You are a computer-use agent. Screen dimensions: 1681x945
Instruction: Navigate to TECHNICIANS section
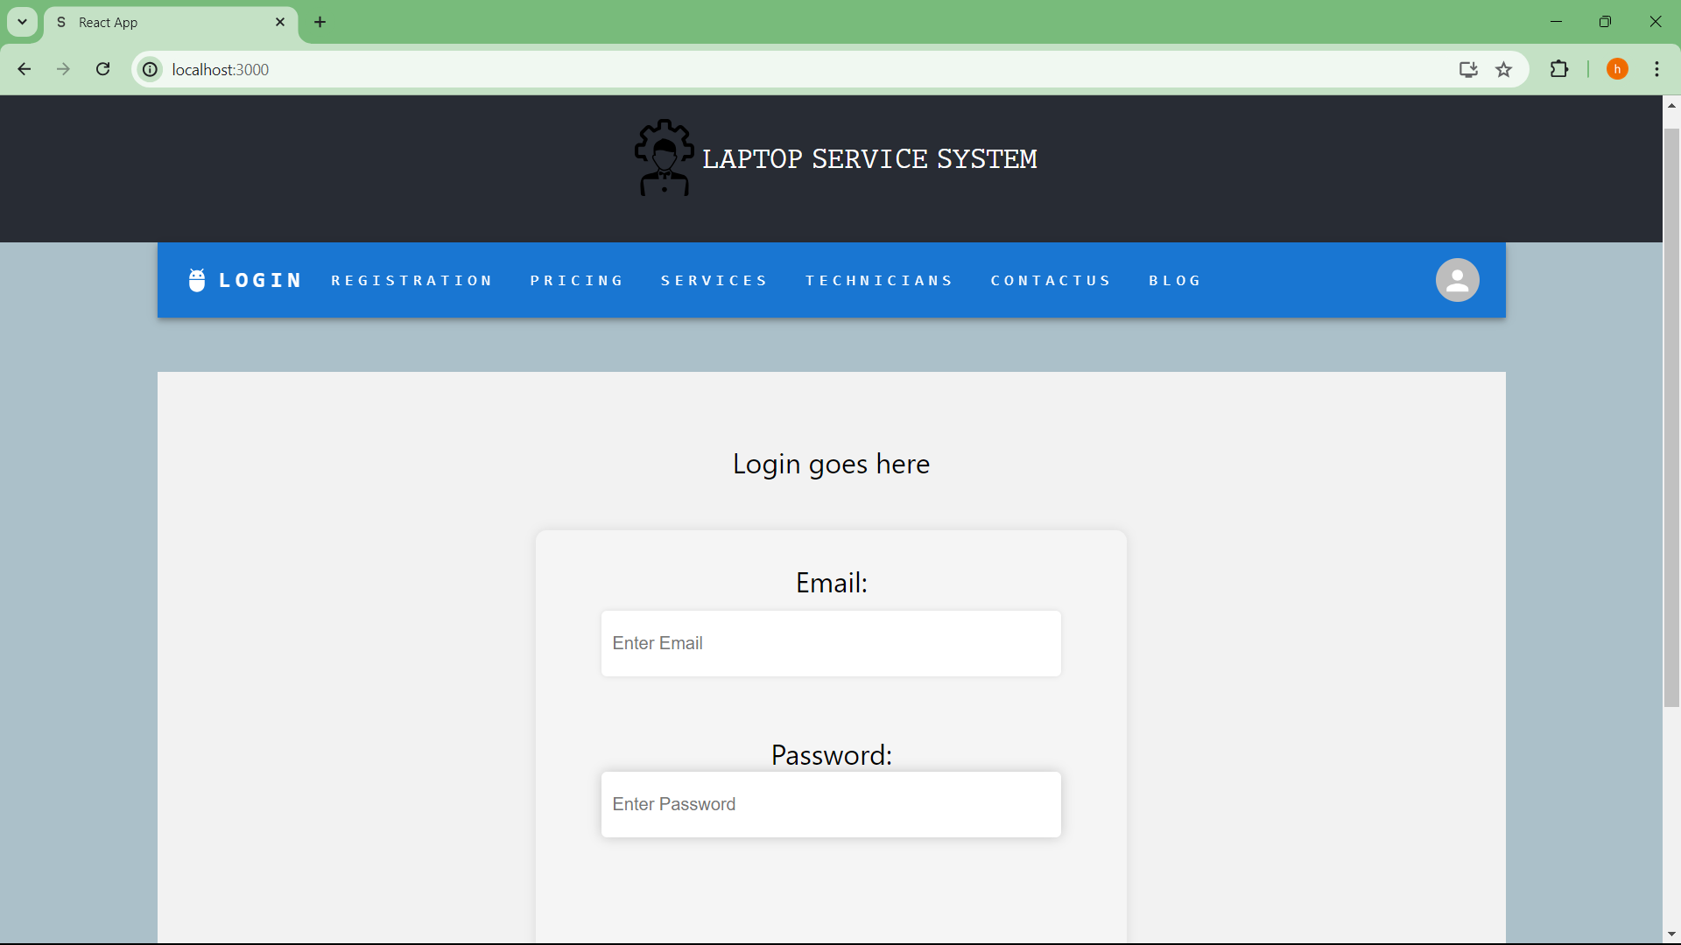tap(879, 281)
